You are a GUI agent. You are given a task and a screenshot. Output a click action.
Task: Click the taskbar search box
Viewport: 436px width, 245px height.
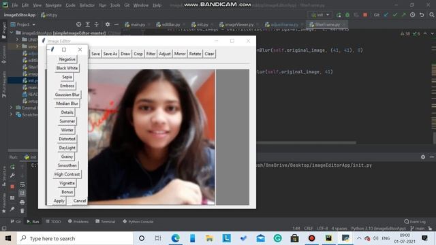pos(75,238)
